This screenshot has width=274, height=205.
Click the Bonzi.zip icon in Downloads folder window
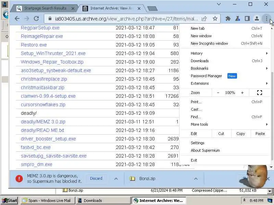click(65, 190)
